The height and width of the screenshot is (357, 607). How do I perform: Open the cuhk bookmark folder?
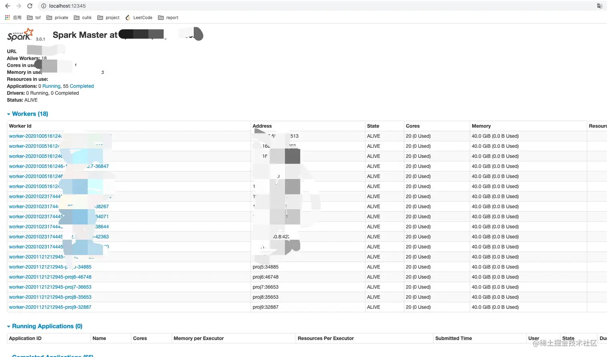[83, 18]
